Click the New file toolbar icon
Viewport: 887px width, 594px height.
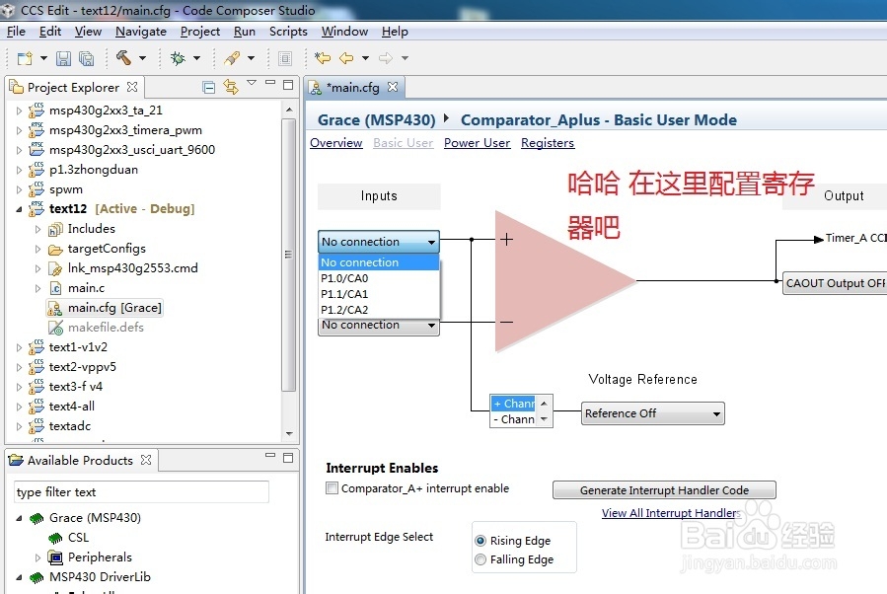pyautogui.click(x=25, y=58)
